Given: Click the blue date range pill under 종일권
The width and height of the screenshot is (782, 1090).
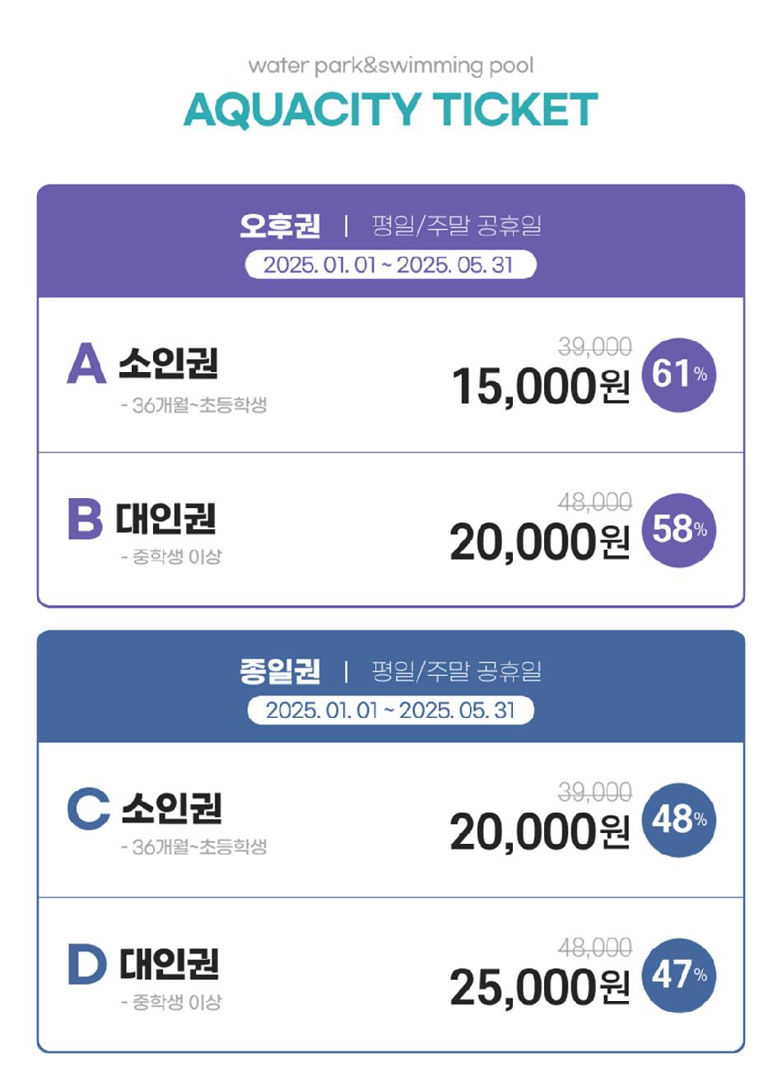Looking at the screenshot, I should tap(391, 710).
